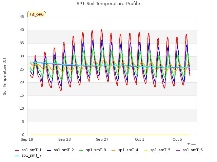217x162 pixels.
Task: Click the 0 y-axis tick label
Action: [x=23, y=135]
